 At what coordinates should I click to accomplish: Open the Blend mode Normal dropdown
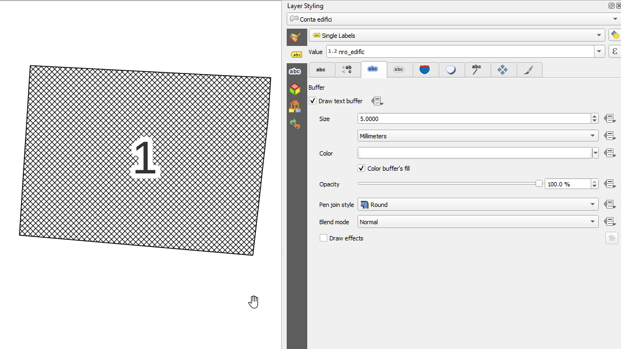[x=478, y=222]
